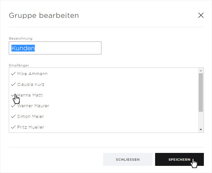Toggle the Fritz Mueller checkmark icon

[13, 127]
